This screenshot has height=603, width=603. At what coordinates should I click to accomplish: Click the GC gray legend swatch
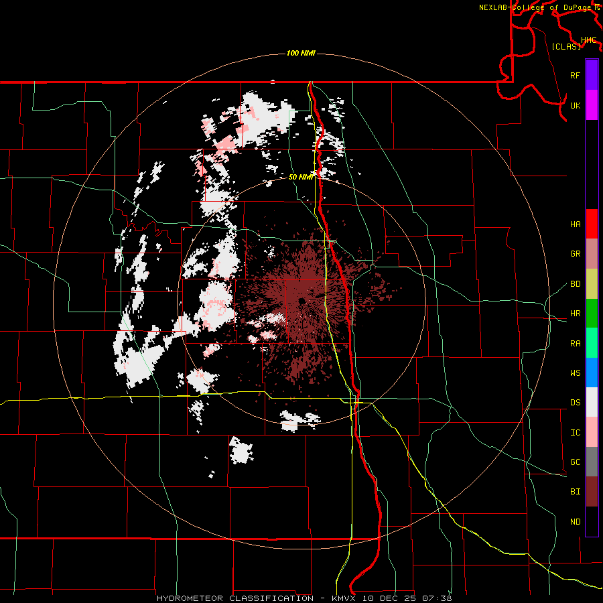pyautogui.click(x=592, y=462)
